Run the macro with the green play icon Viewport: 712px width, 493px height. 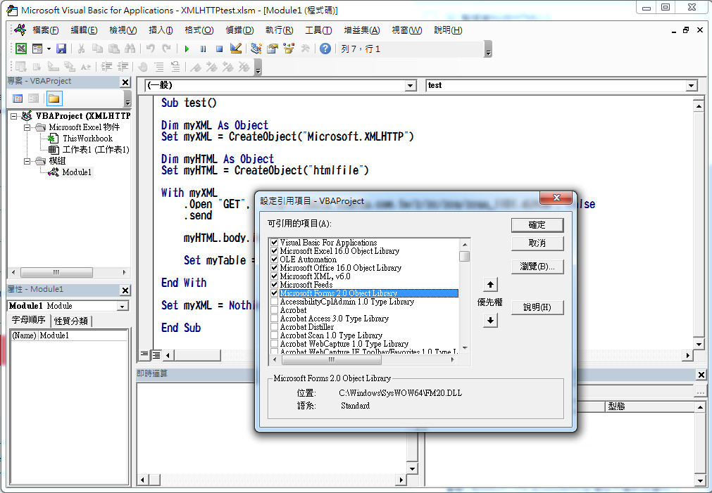[187, 49]
